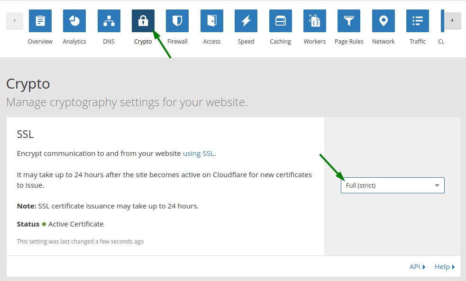The image size is (466, 281).
Task: Open the Firewall shield icon
Action: pyautogui.click(x=177, y=21)
